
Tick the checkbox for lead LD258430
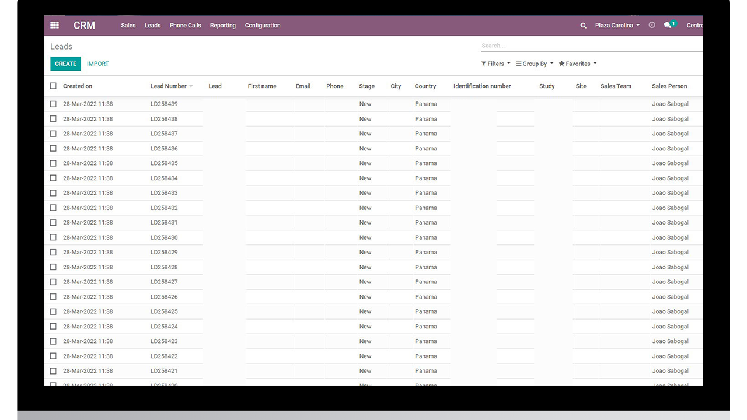coord(53,237)
